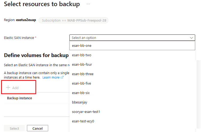Image resolution: width=201 pixels, height=132 pixels.
Task: Click the Backup instance column header
Action: 19,98
